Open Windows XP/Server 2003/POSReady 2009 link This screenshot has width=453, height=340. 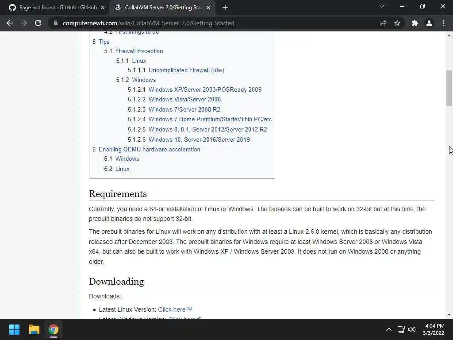click(x=205, y=89)
